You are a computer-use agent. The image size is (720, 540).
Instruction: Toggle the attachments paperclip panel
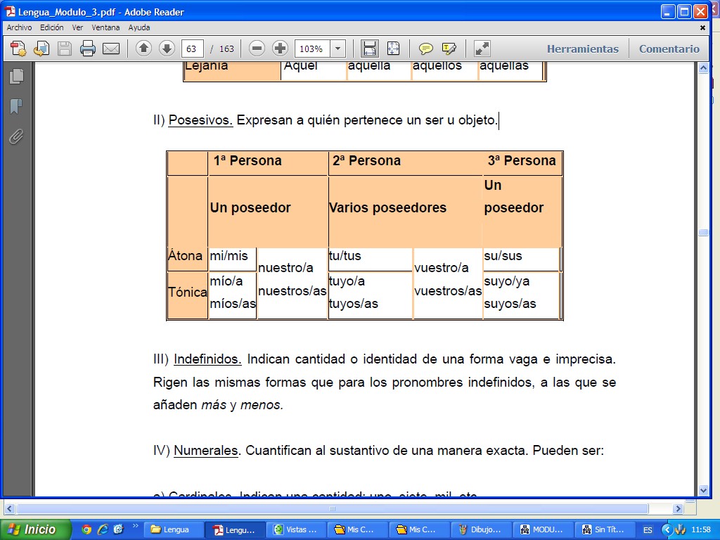[x=16, y=136]
